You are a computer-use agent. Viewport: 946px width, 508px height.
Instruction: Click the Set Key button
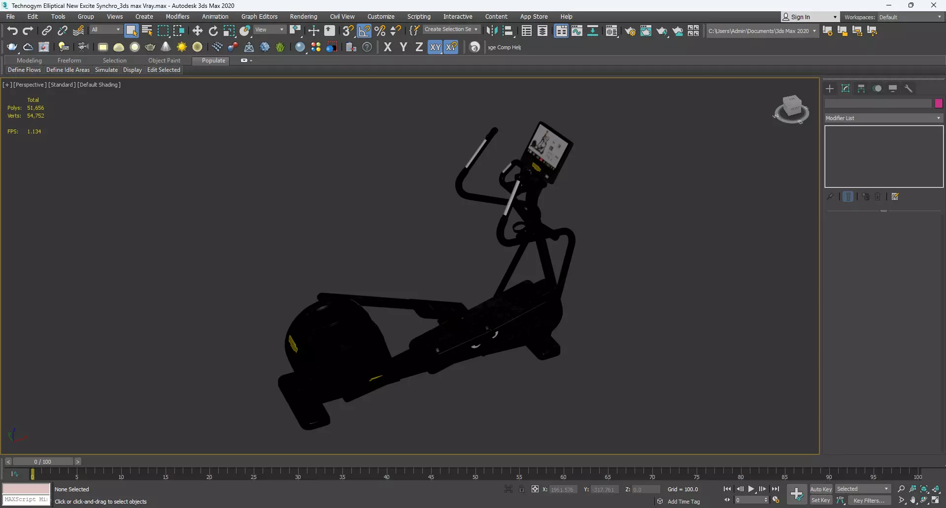tap(821, 500)
